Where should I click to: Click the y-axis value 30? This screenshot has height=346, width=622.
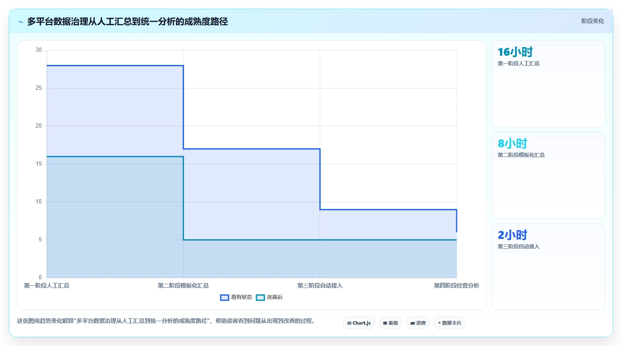point(38,50)
